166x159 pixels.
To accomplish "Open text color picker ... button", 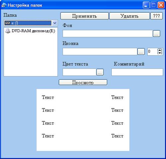I will 100,72.
